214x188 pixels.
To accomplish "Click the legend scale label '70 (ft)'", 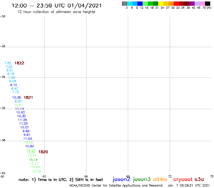I will coord(207,8).
